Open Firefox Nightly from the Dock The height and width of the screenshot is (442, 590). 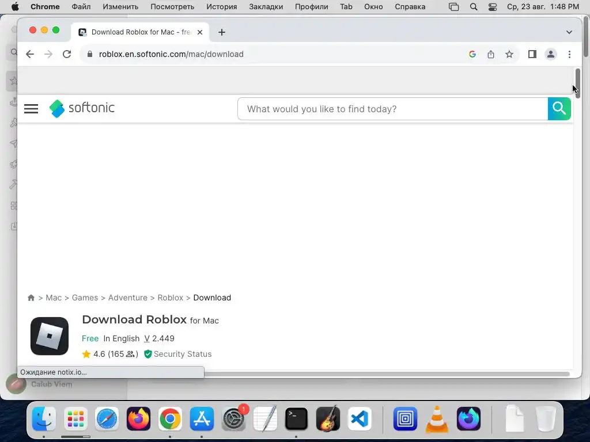[468, 419]
